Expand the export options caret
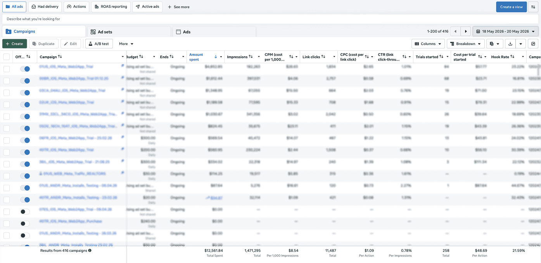 click(x=521, y=44)
